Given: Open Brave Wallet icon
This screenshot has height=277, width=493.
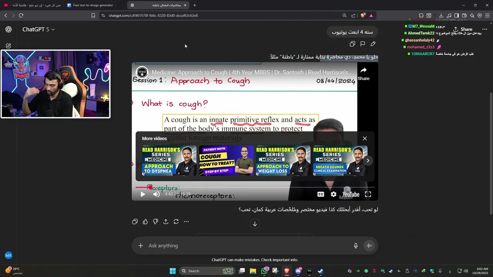Looking at the screenshot, I should [464, 15].
